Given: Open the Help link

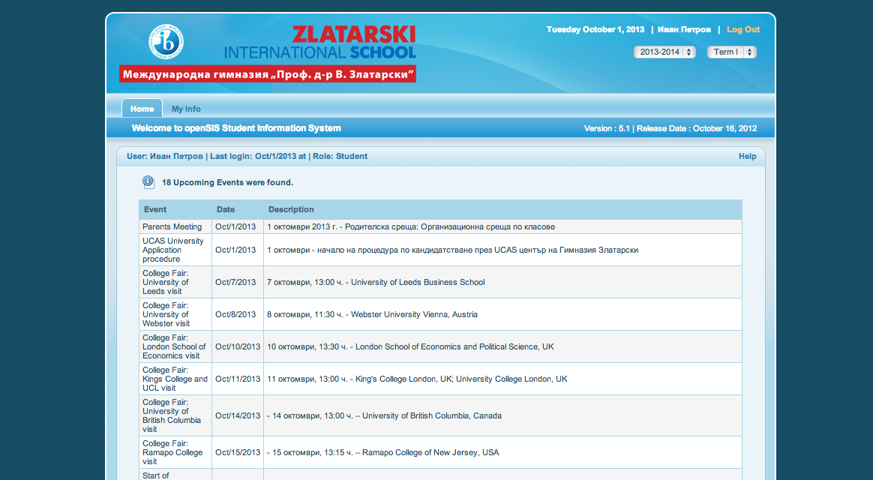Looking at the screenshot, I should coord(747,156).
